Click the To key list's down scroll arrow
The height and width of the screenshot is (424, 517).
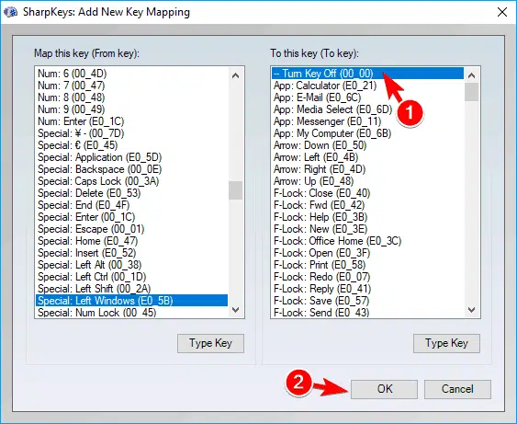[471, 310]
